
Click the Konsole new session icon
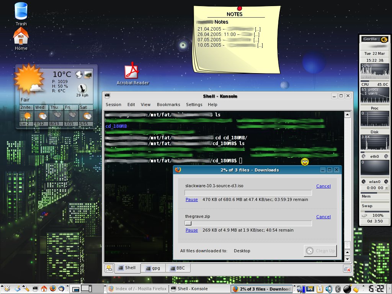click(x=109, y=268)
